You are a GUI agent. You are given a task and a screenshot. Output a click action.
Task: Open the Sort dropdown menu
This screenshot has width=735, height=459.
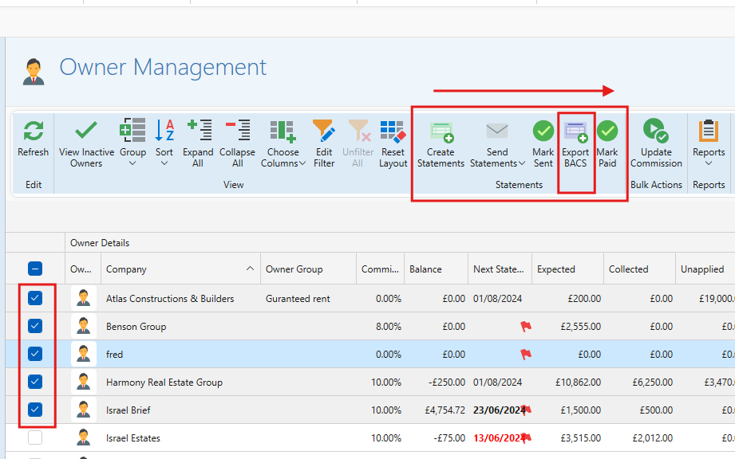[x=164, y=163]
